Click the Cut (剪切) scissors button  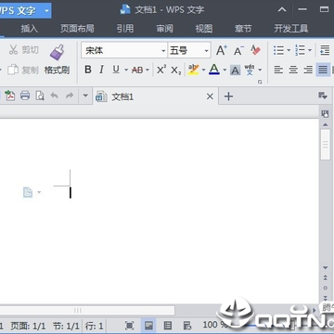coord(23,50)
